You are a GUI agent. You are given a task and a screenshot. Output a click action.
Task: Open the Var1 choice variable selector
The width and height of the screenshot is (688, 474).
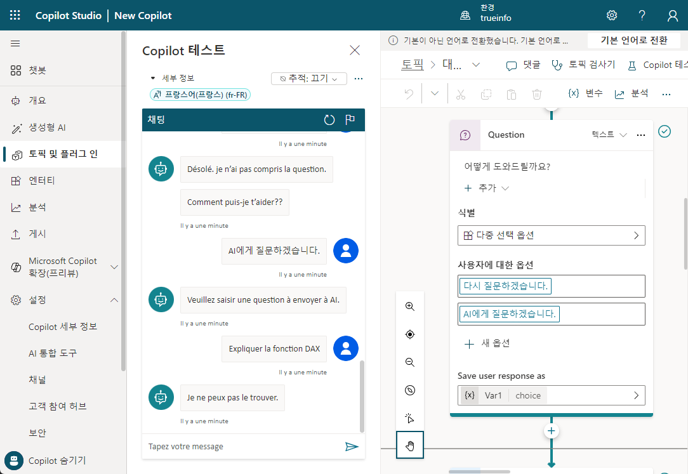click(551, 395)
